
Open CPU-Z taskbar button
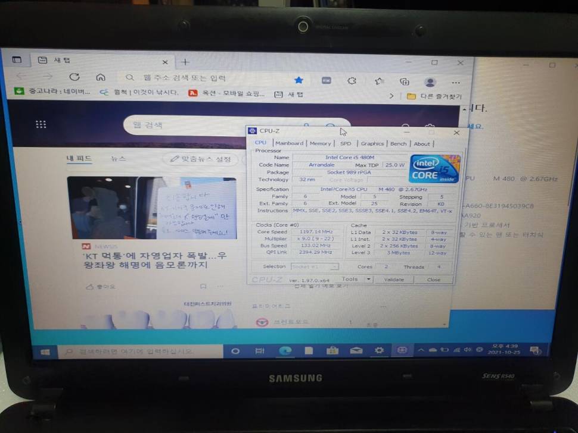[x=402, y=350]
